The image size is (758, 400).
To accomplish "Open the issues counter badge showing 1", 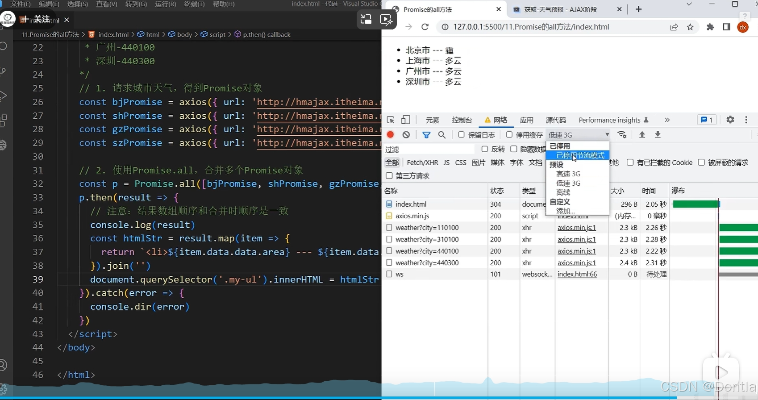I will pos(707,120).
